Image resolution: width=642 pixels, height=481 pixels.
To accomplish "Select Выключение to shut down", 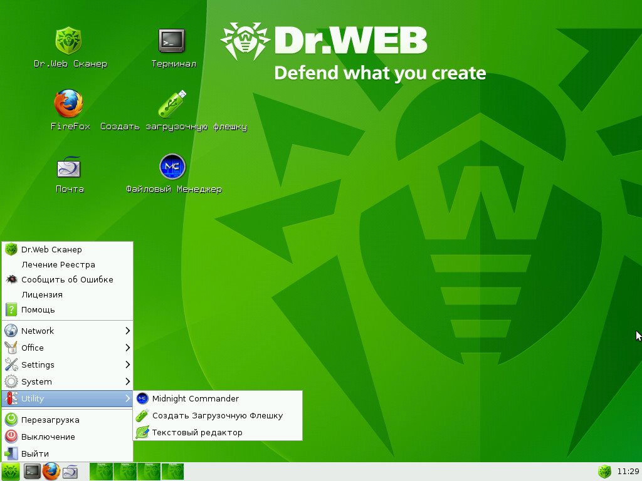I will pos(68,437).
